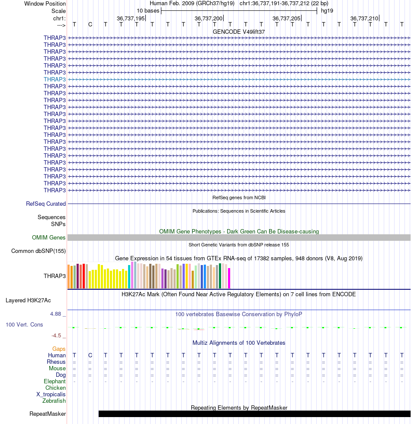The image size is (411, 424).
Task: Click the RefSeq genes from NCBI title
Action: click(239, 197)
